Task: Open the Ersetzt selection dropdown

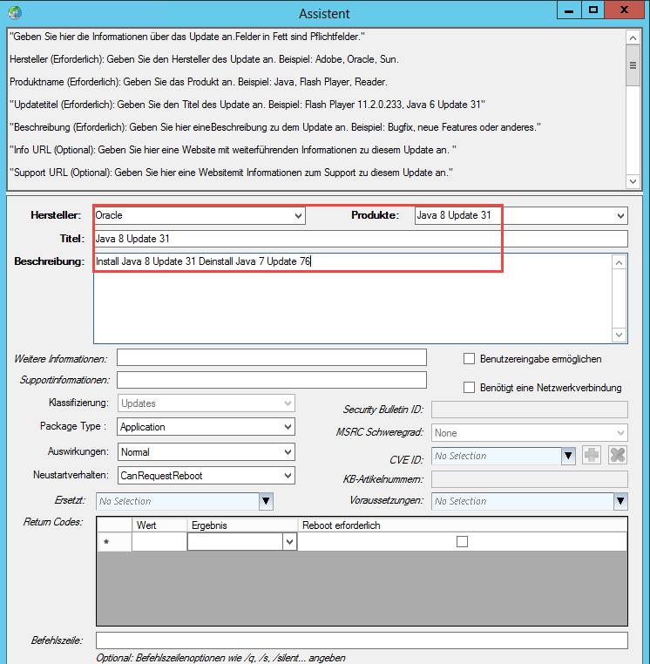Action: tap(266, 501)
